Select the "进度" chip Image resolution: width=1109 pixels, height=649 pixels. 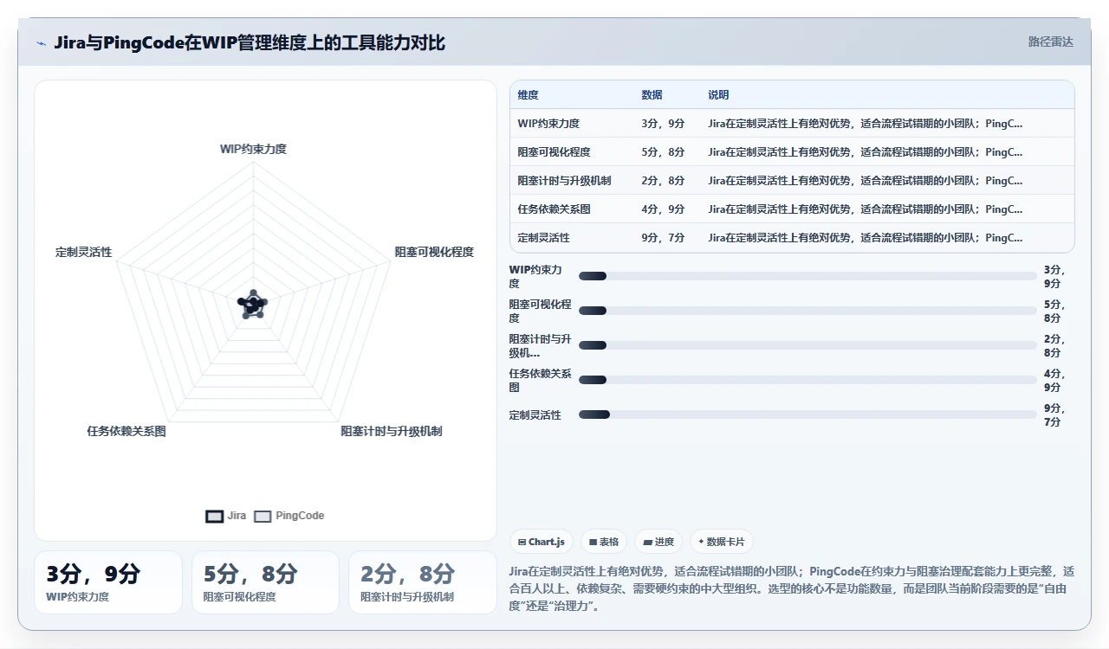click(x=658, y=542)
